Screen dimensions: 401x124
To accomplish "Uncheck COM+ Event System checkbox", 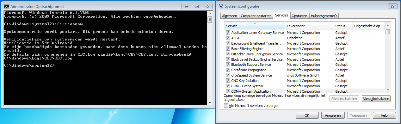I will click(228, 86).
